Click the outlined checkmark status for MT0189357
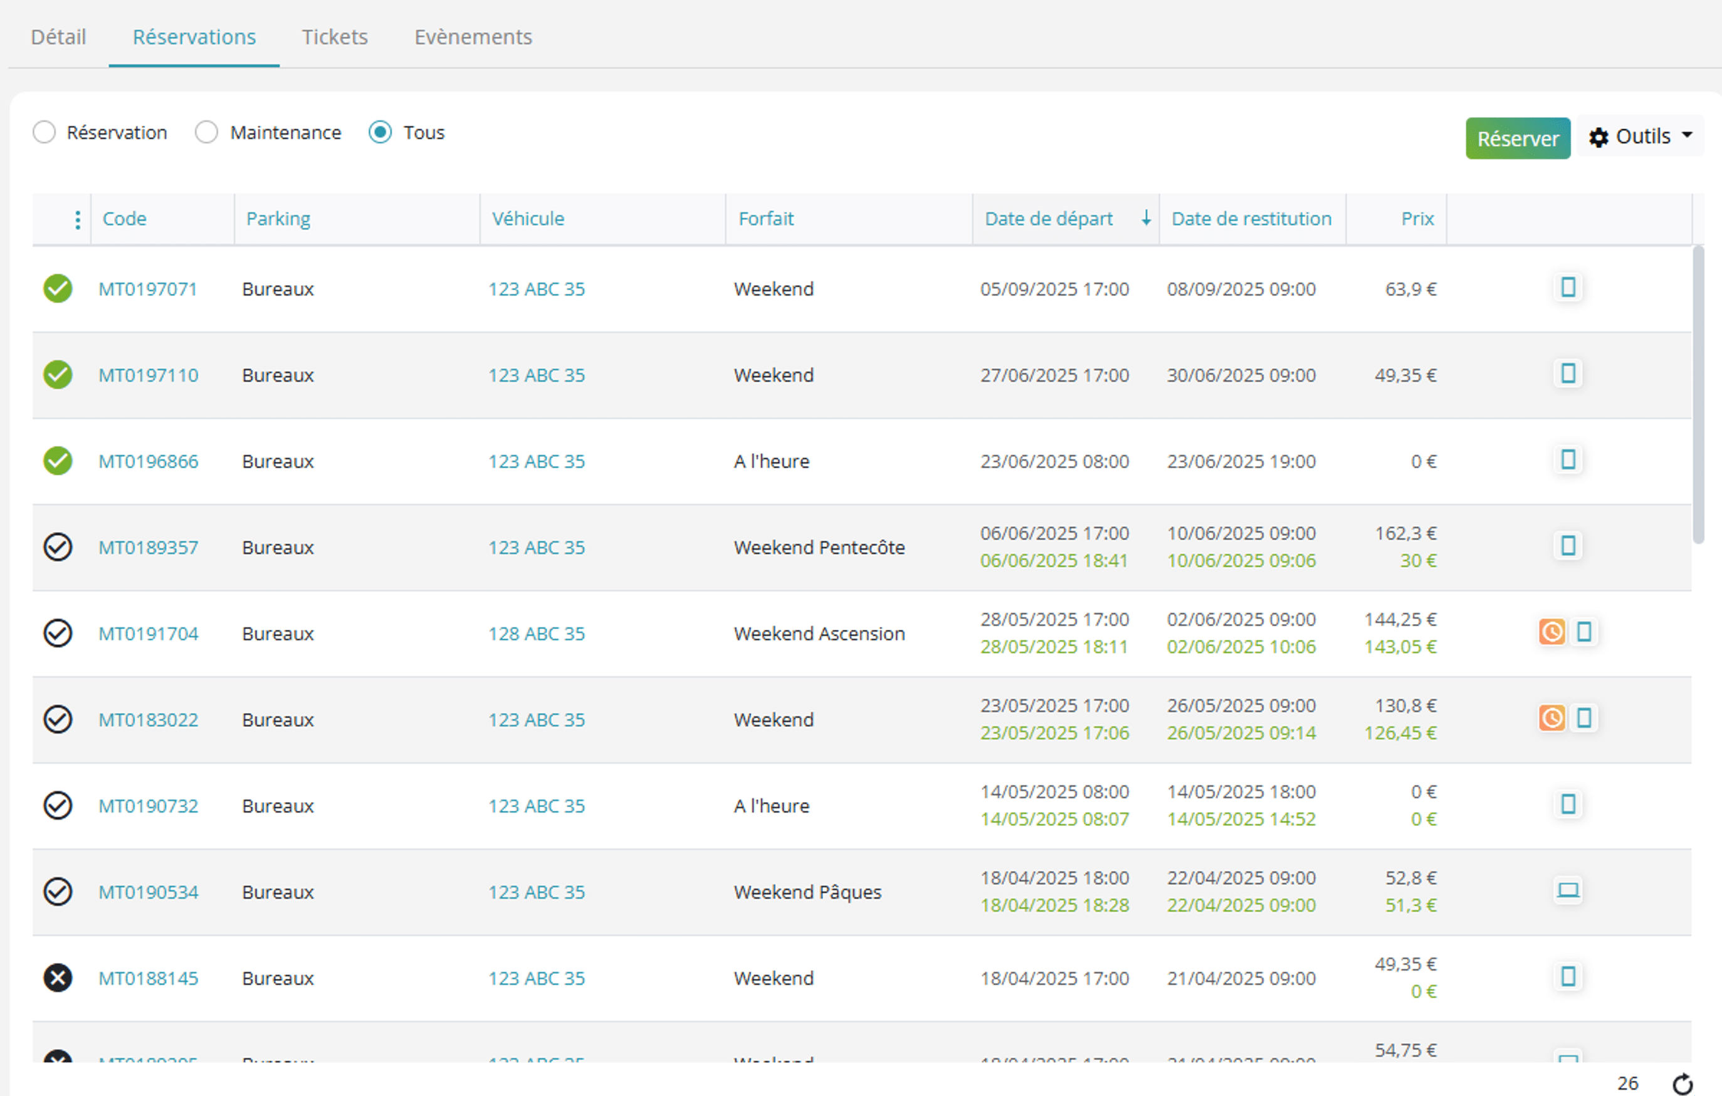The image size is (1722, 1096). click(x=58, y=547)
